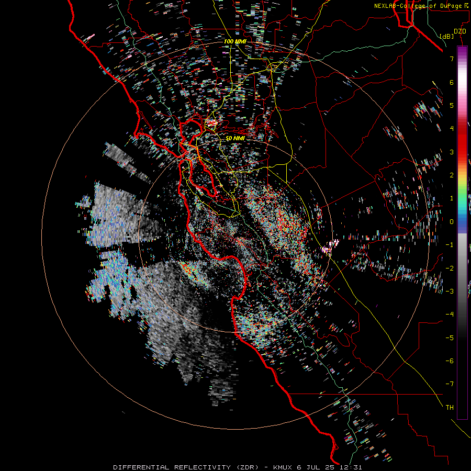Click the TH threshold label under the scale

coord(450,407)
